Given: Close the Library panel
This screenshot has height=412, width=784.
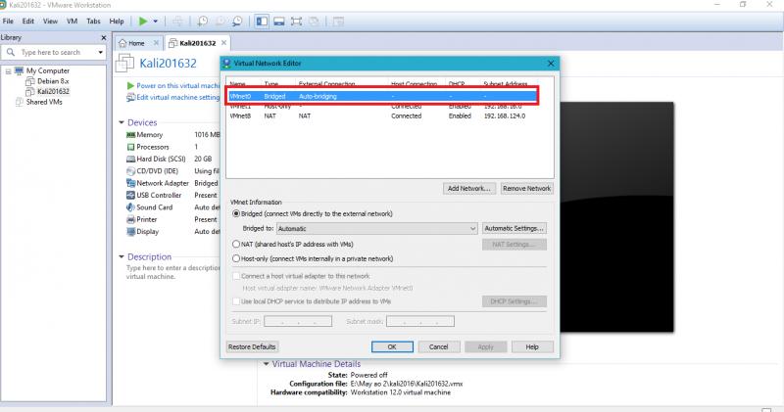Looking at the screenshot, I should pos(104,37).
